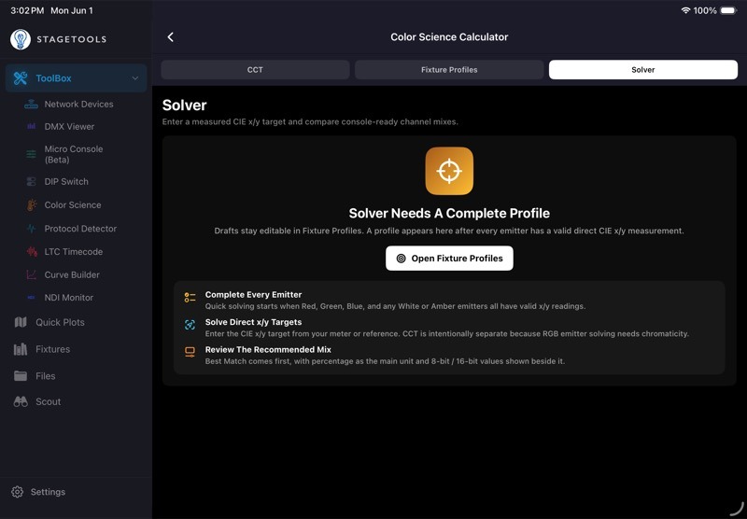Select the Solver tab
This screenshot has height=519, width=747.
643,69
